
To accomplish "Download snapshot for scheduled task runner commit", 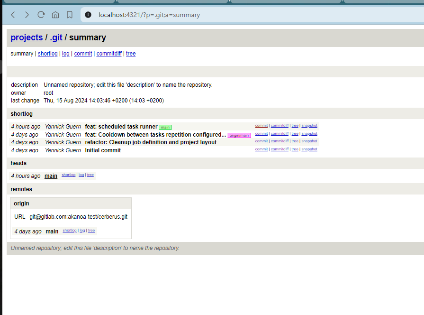I will (309, 125).
